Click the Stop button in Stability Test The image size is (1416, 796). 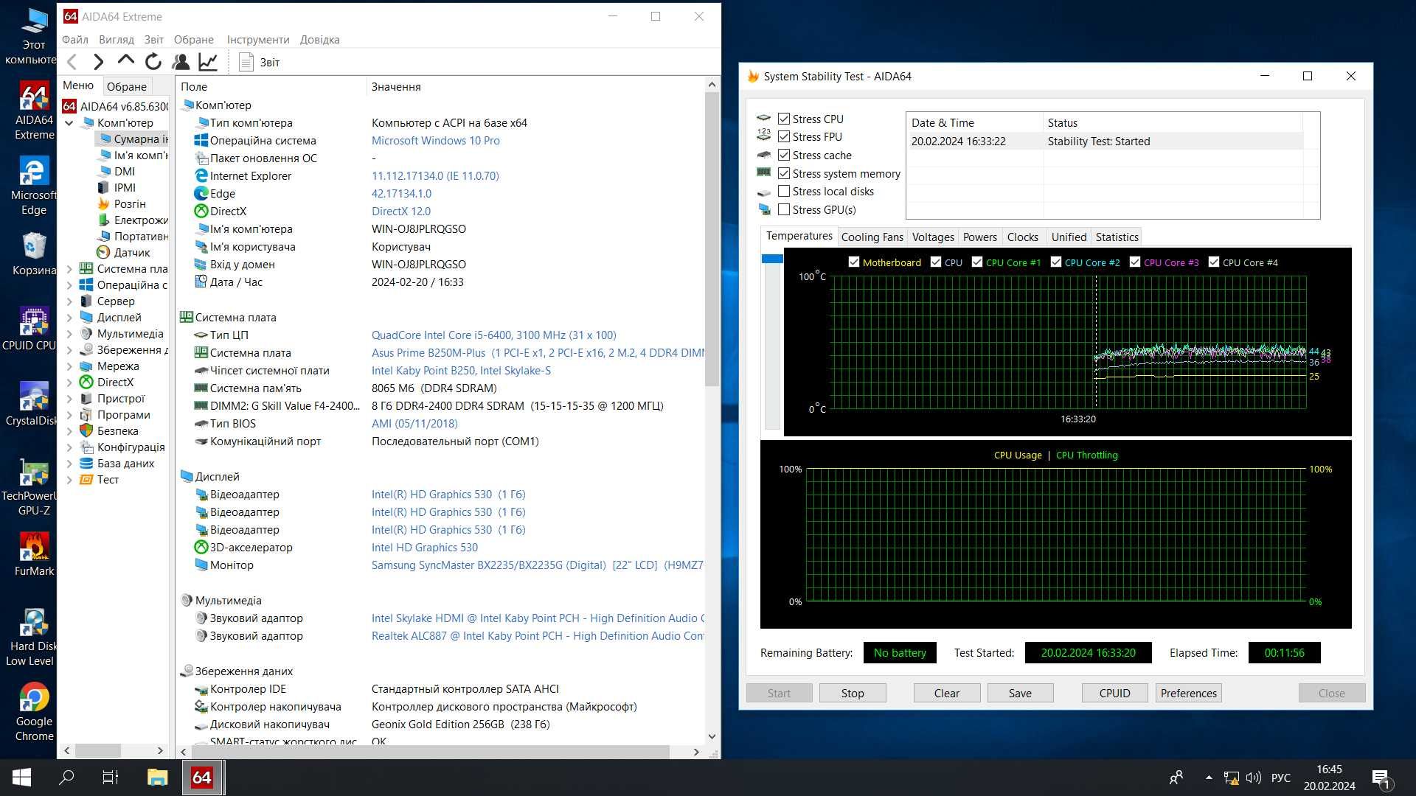pos(853,693)
